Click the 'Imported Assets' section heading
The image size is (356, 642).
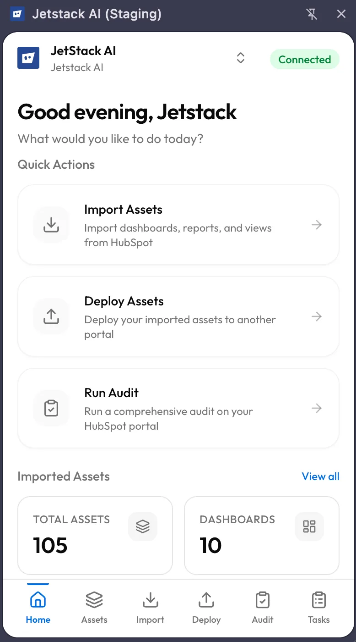pyautogui.click(x=64, y=476)
